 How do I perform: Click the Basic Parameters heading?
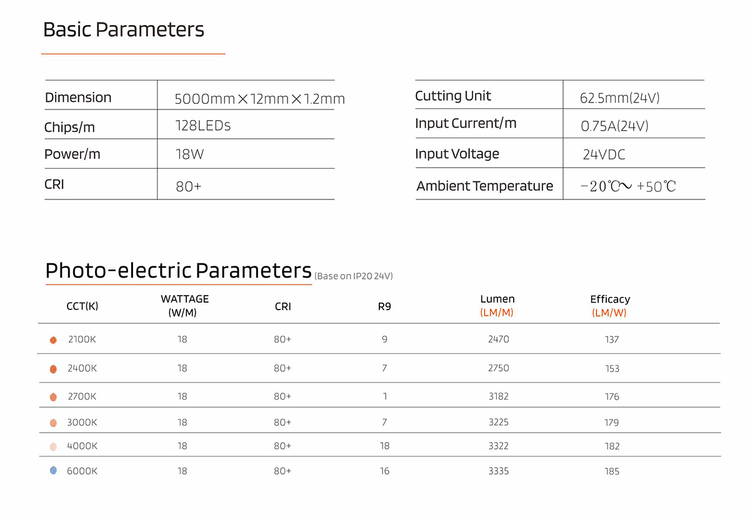(124, 30)
